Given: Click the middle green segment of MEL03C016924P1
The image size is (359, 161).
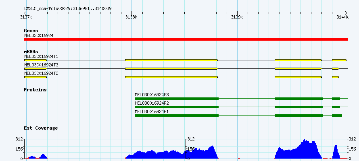Looking at the screenshot, I should [298, 116].
